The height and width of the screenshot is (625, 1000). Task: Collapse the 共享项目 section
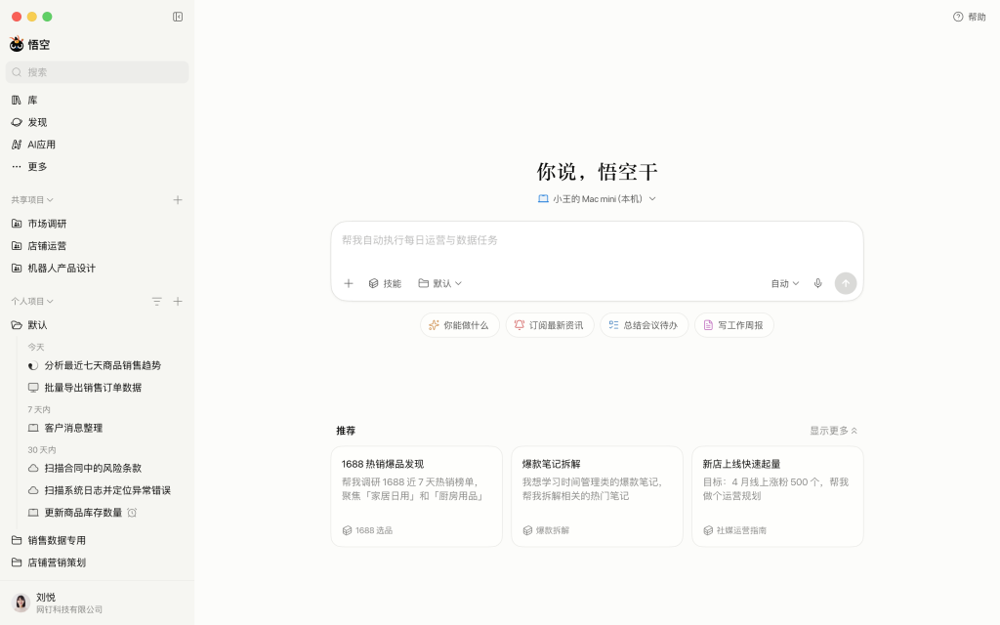(32, 200)
